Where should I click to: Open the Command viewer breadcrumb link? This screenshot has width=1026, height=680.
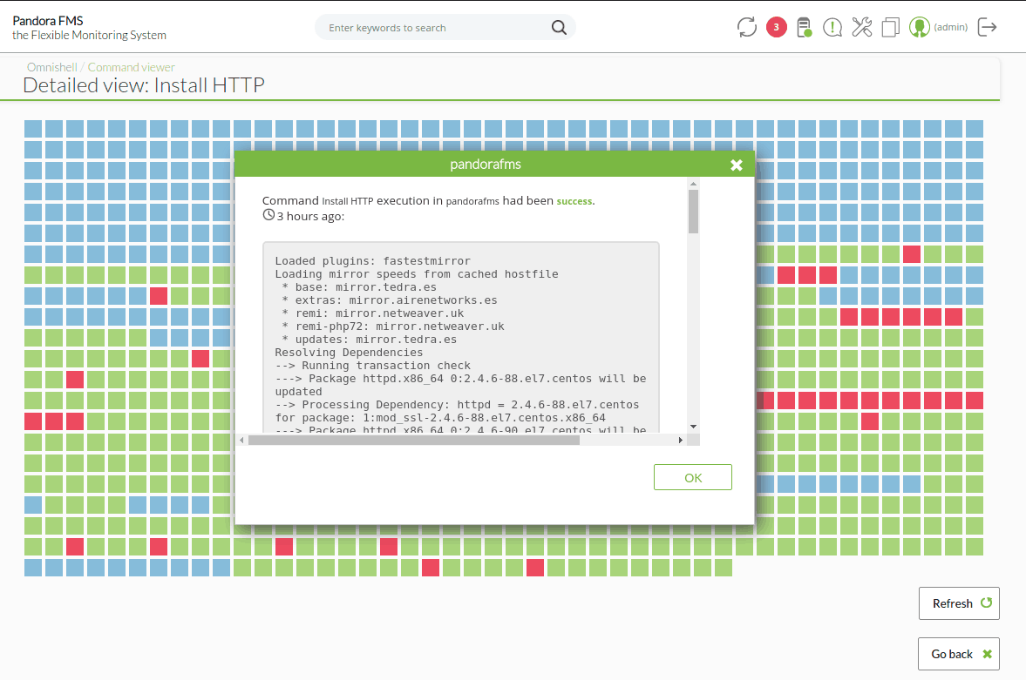click(132, 67)
